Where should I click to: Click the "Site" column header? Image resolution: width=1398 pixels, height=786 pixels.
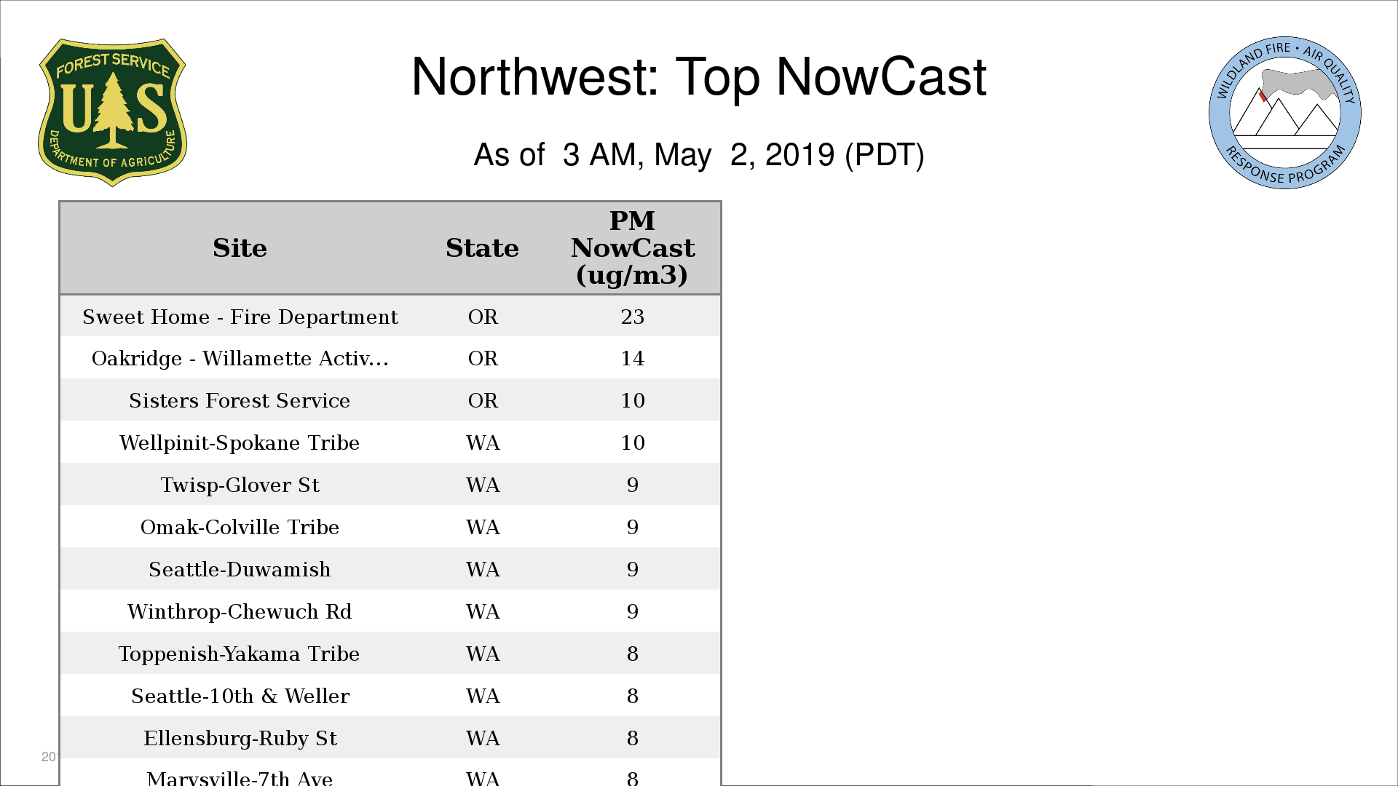pos(240,248)
